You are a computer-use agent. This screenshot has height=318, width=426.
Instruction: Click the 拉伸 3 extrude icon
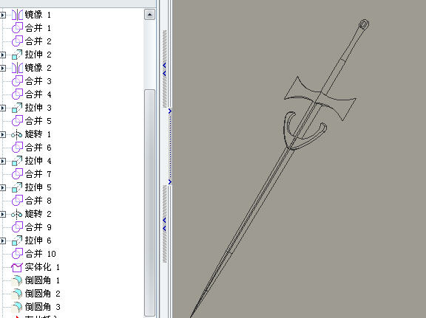pyautogui.click(x=17, y=108)
